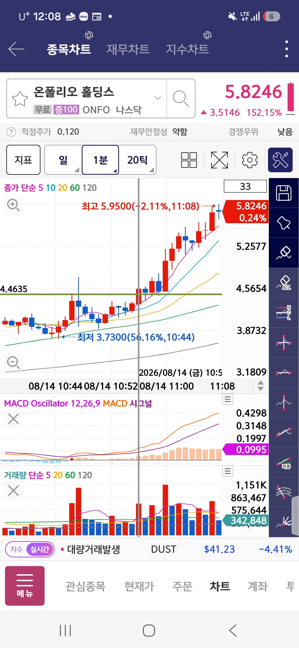Edit the candle count field 33

click(245, 186)
